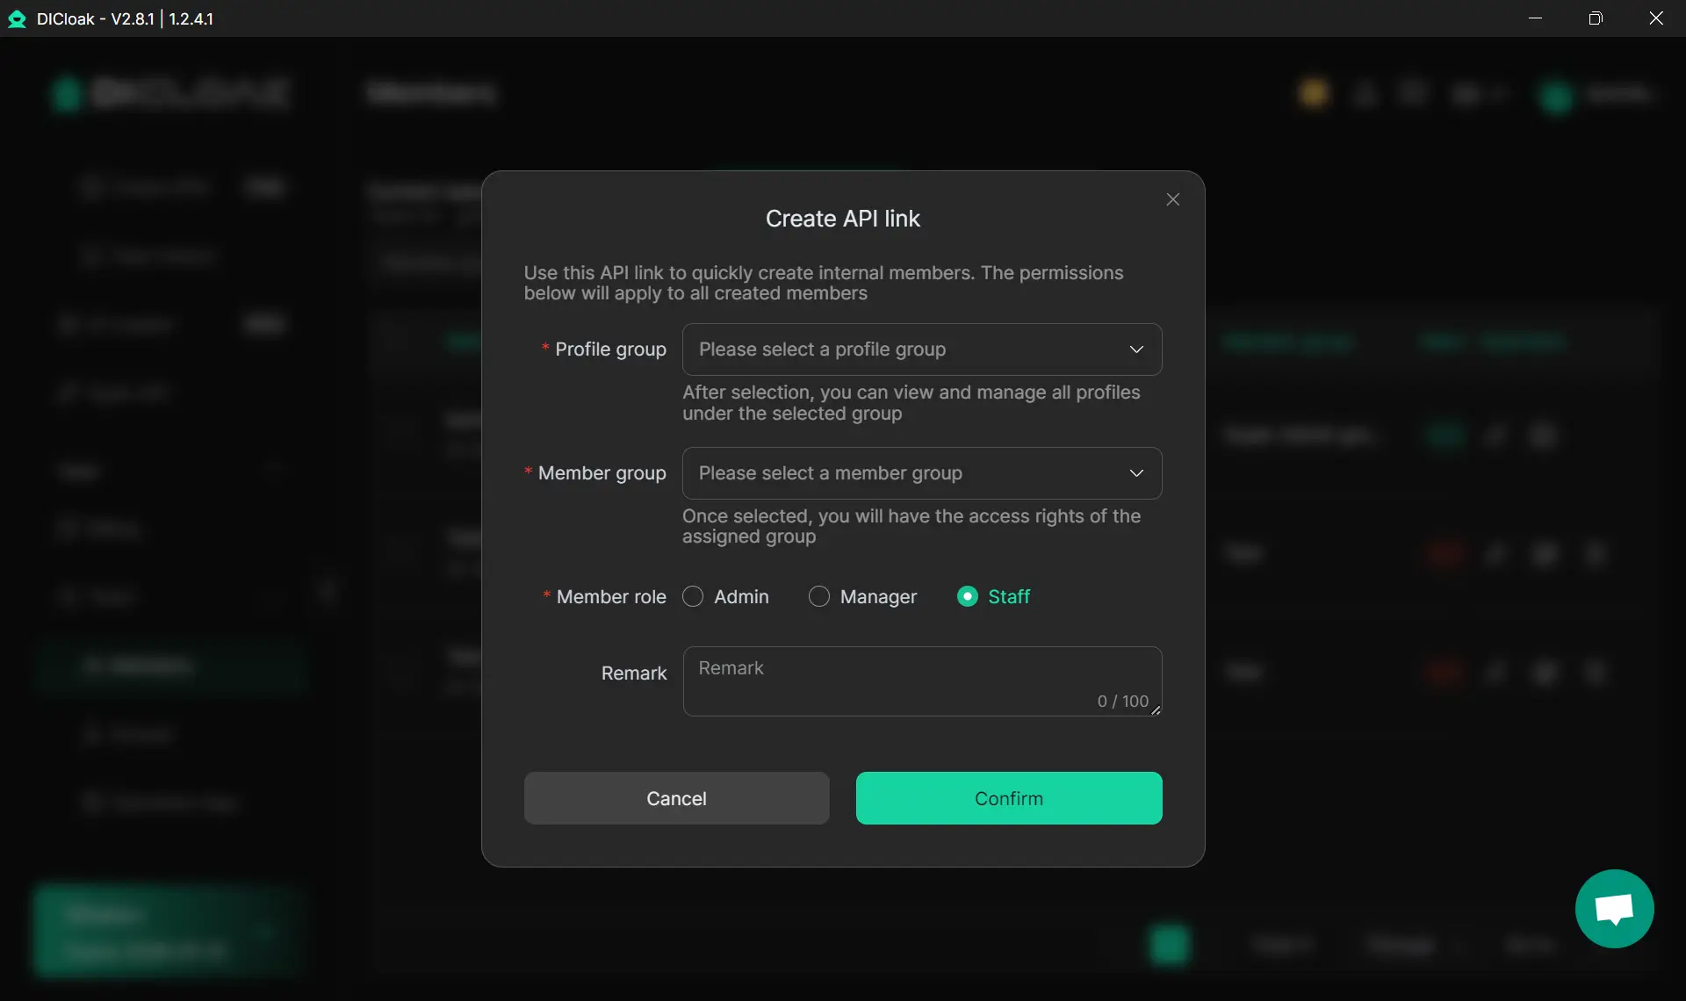Click the DICloak logo in title bar
This screenshot has width=1686, height=1001.
(x=17, y=18)
